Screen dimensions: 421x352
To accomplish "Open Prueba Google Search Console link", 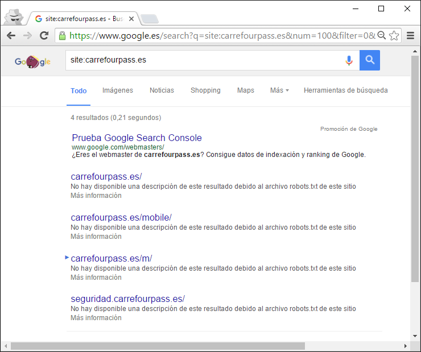I will coord(137,138).
